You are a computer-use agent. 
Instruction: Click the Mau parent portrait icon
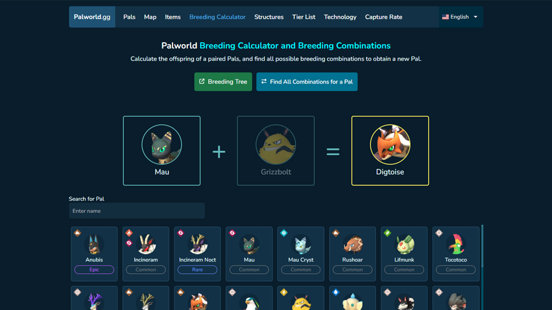(x=162, y=145)
